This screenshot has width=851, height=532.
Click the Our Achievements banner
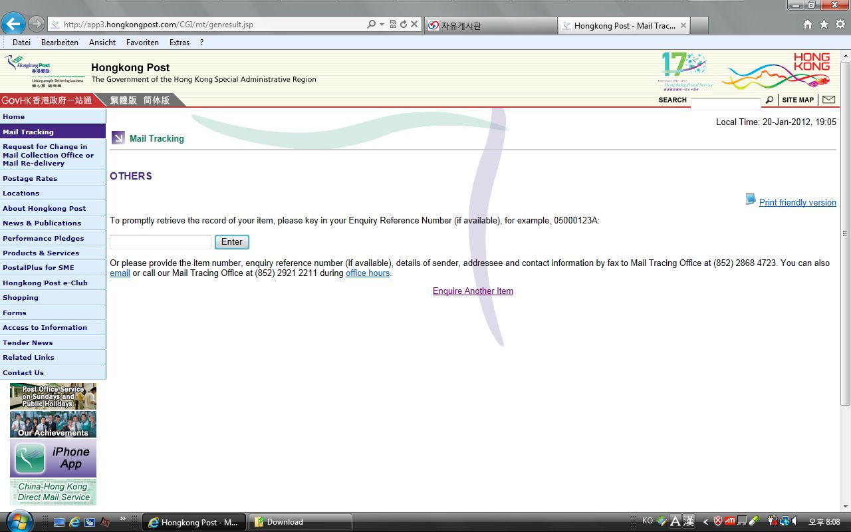coord(53,424)
